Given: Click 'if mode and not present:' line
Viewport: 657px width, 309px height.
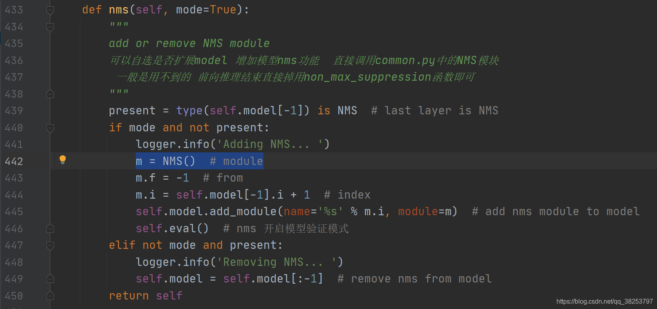Looking at the screenshot, I should point(189,128).
